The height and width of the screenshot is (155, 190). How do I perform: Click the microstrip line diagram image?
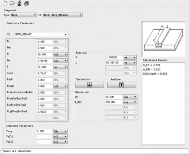coord(163,39)
